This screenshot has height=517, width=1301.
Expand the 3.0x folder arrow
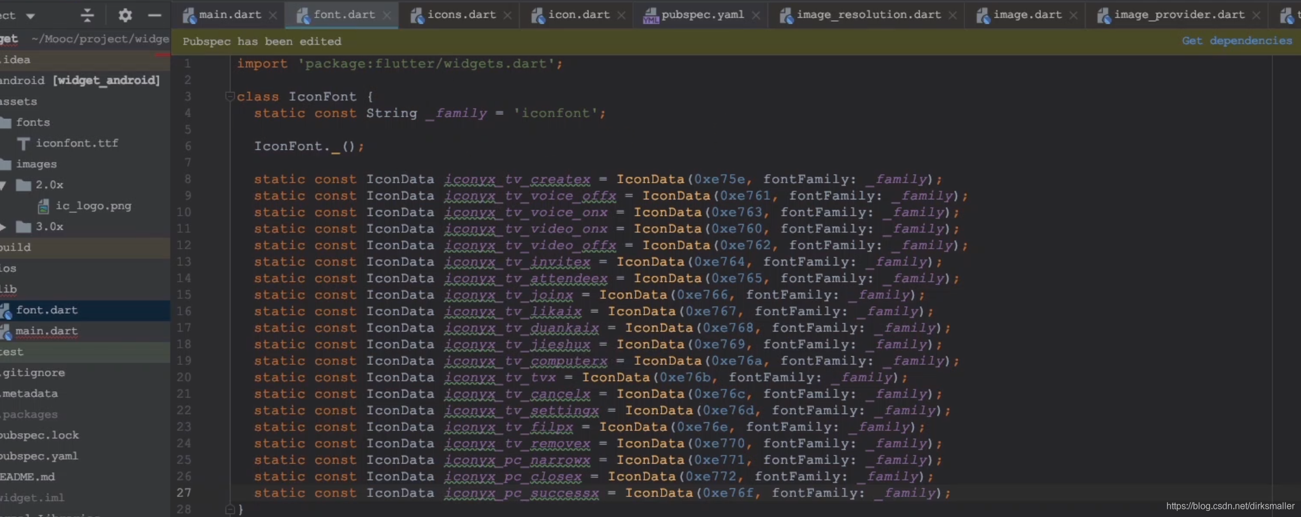[x=3, y=227]
